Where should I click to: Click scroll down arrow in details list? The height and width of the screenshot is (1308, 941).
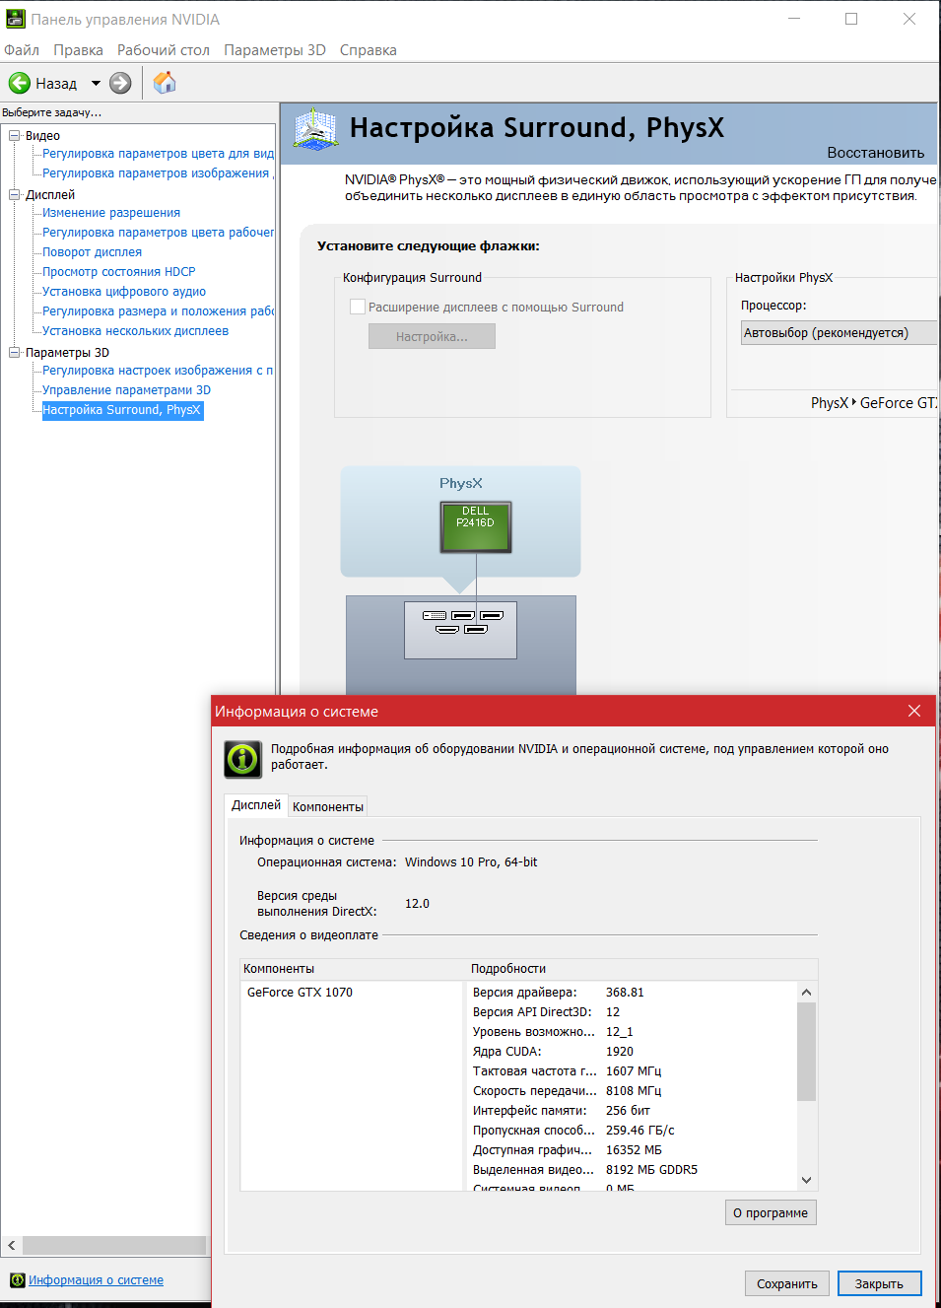click(806, 1180)
